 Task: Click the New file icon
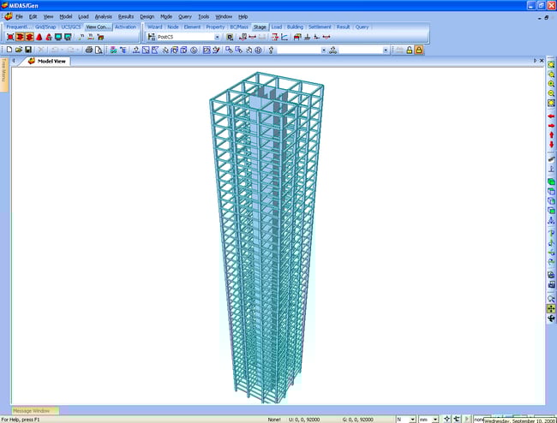click(x=9, y=50)
